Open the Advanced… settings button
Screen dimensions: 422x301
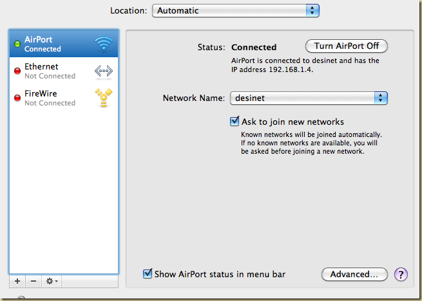click(x=354, y=275)
